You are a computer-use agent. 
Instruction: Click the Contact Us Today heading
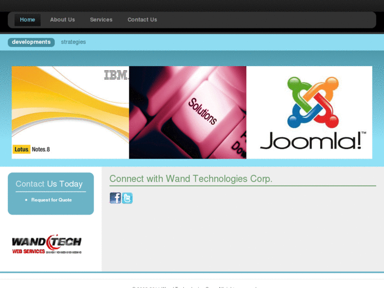click(49, 184)
